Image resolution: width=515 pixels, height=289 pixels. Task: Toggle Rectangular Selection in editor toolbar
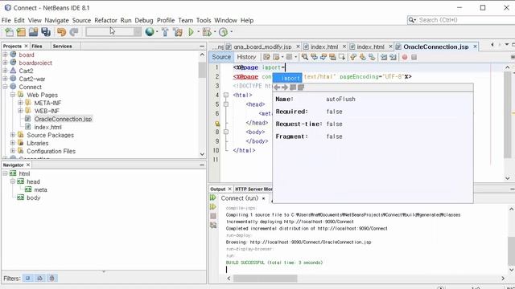pyautogui.click(x=342, y=57)
